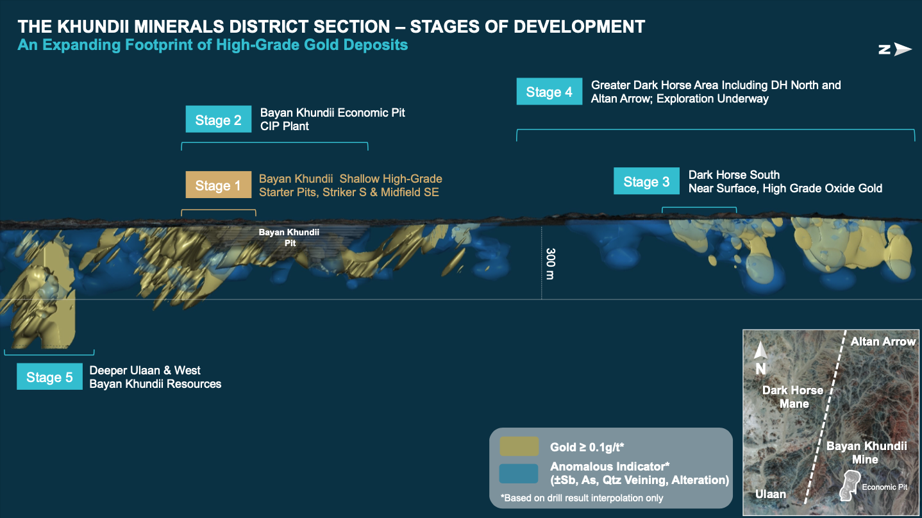922x518 pixels.
Task: Click the Bayan Khundii Pit label
Action: pyautogui.click(x=289, y=237)
